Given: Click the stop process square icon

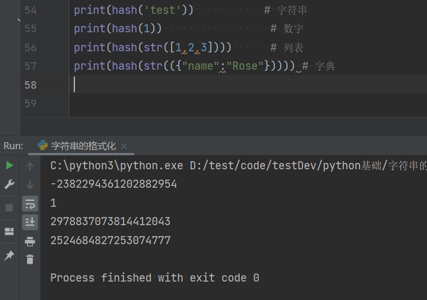Looking at the screenshot, I should click(9, 208).
